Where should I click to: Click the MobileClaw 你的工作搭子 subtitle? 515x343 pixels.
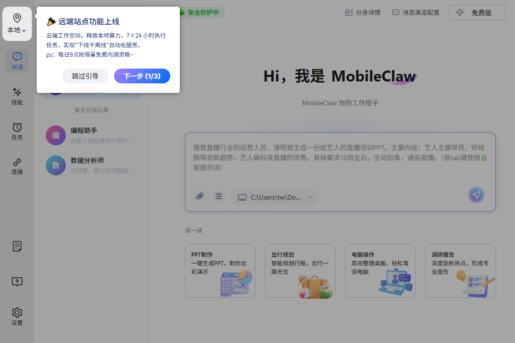click(340, 103)
